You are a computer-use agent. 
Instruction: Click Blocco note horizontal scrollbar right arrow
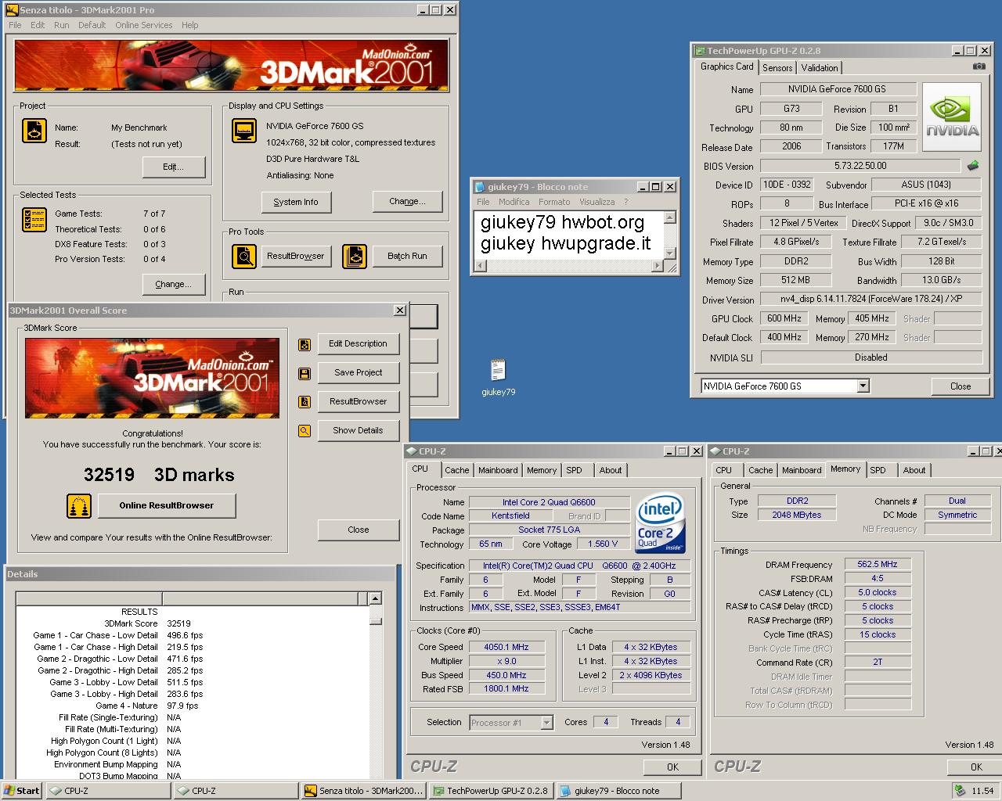tap(658, 266)
